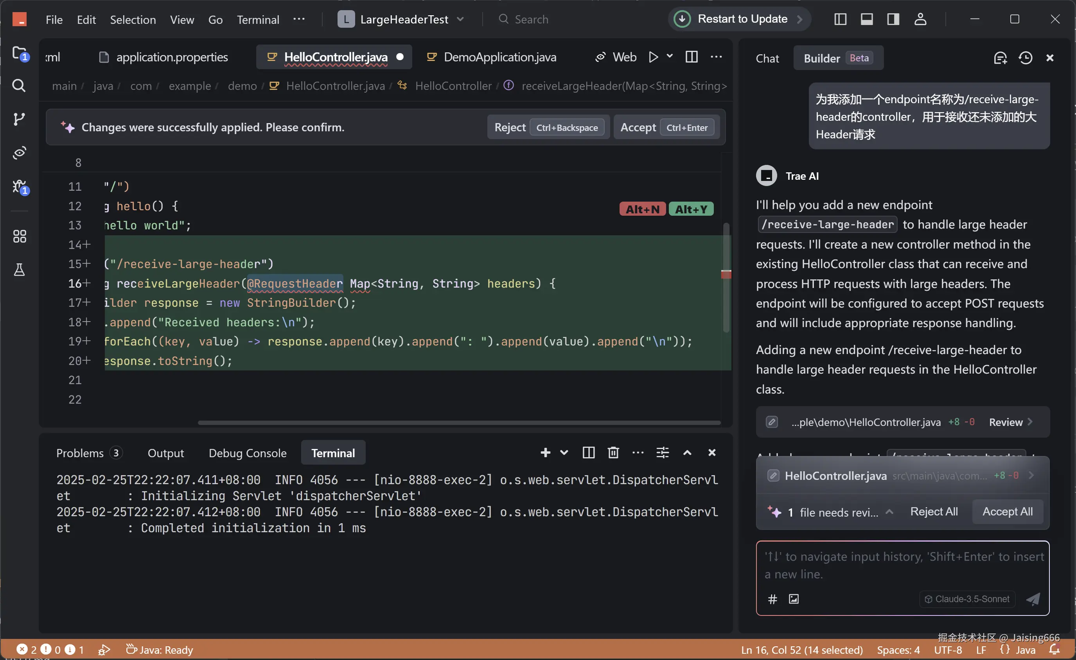1076x660 pixels.
Task: Open the Extensions sidebar icon
Action: 19,236
